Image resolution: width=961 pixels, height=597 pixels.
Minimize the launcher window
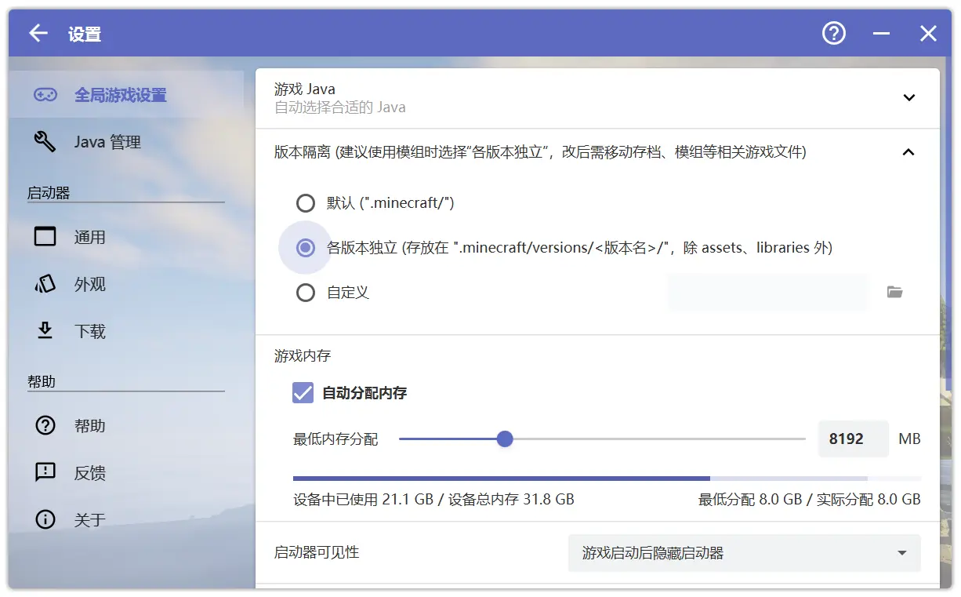(x=881, y=33)
